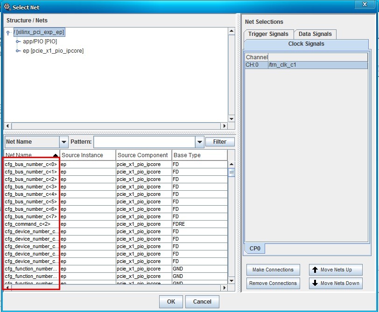Image resolution: width=379 pixels, height=312 pixels.
Task: Select app/PIO [PIO] in the structure tree
Action: point(40,42)
